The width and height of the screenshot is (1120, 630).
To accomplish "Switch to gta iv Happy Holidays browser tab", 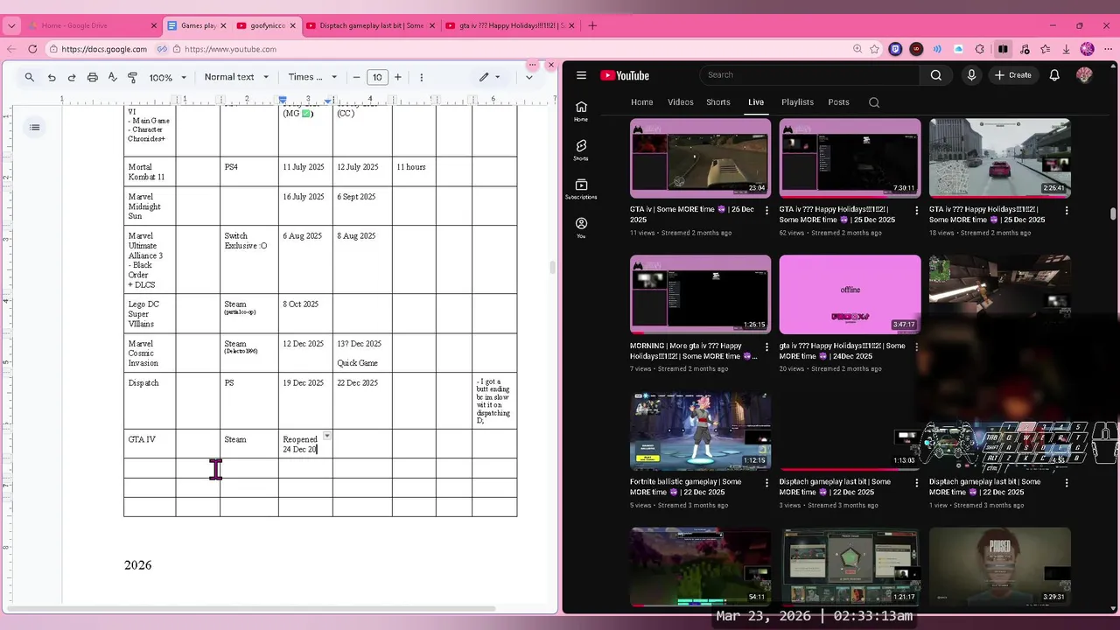I will pyautogui.click(x=508, y=25).
